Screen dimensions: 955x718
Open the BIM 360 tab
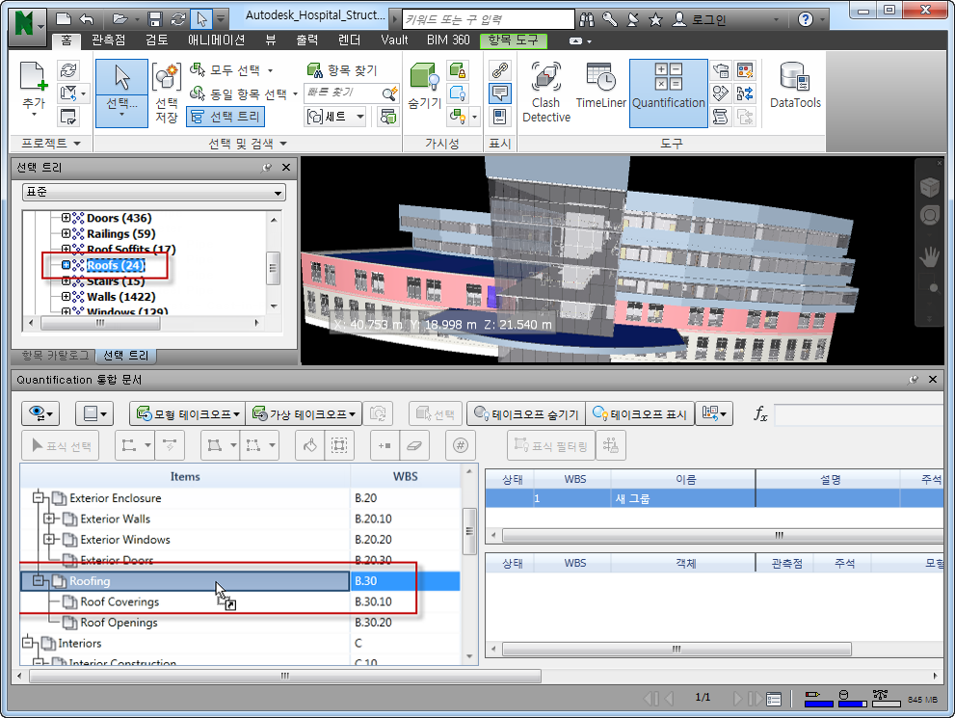pyautogui.click(x=448, y=40)
